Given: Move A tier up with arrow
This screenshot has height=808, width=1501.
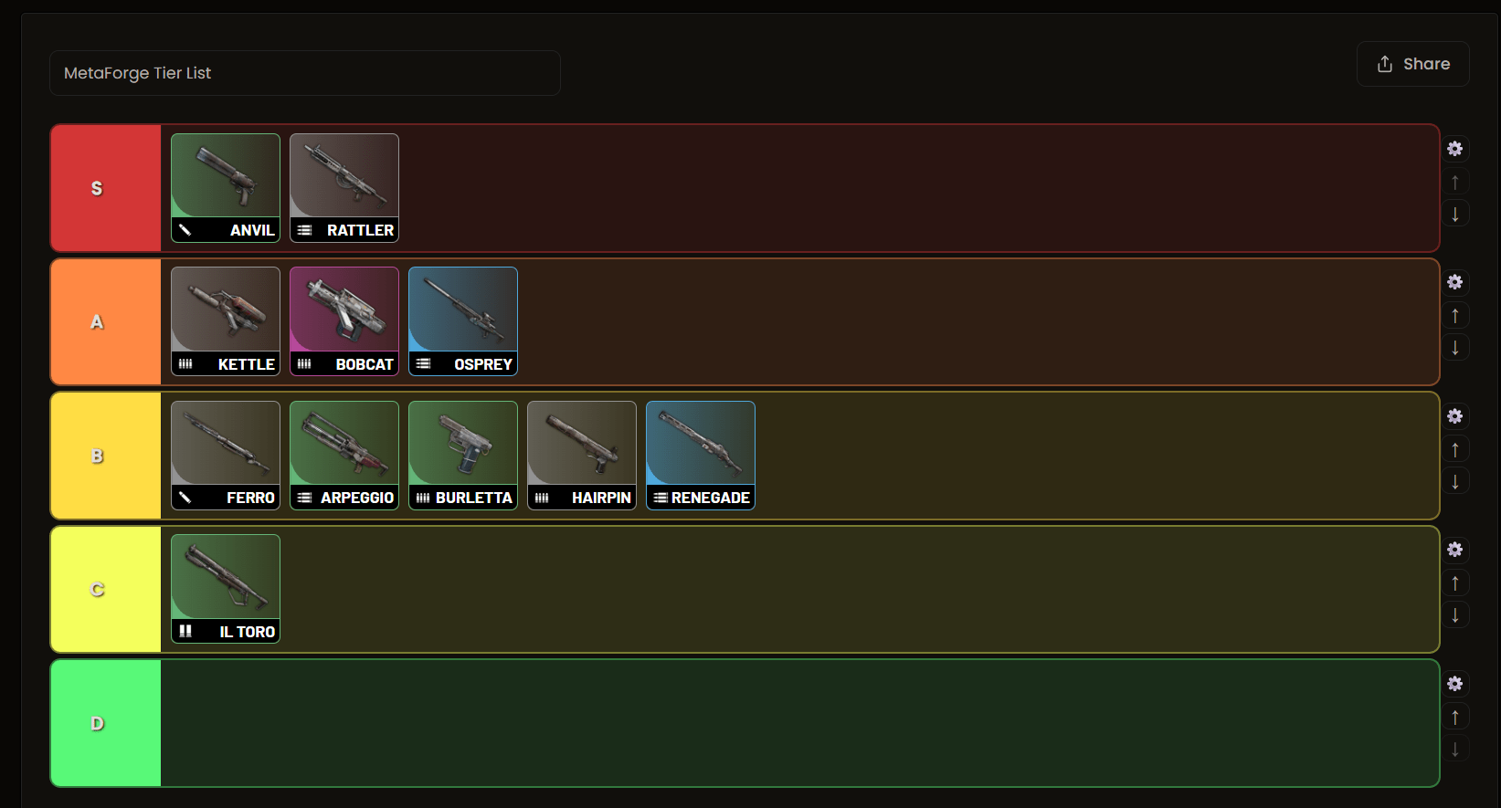Looking at the screenshot, I should (1455, 316).
